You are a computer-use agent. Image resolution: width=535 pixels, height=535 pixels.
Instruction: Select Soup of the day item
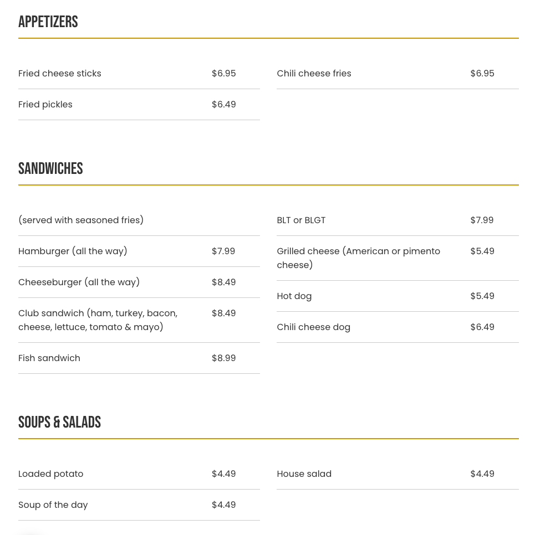[53, 505]
